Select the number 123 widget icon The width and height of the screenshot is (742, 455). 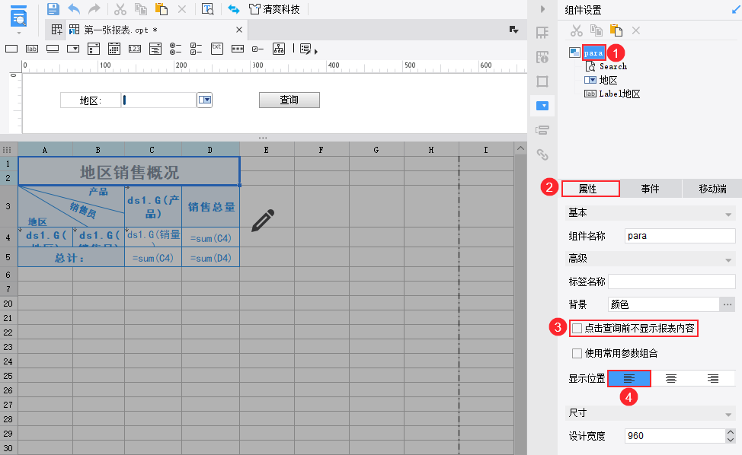tap(134, 49)
